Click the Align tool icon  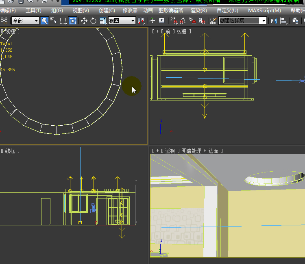pyautogui.click(x=284, y=21)
